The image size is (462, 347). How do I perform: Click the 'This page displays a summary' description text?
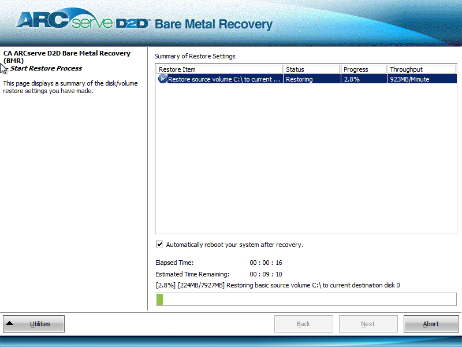tap(70, 87)
